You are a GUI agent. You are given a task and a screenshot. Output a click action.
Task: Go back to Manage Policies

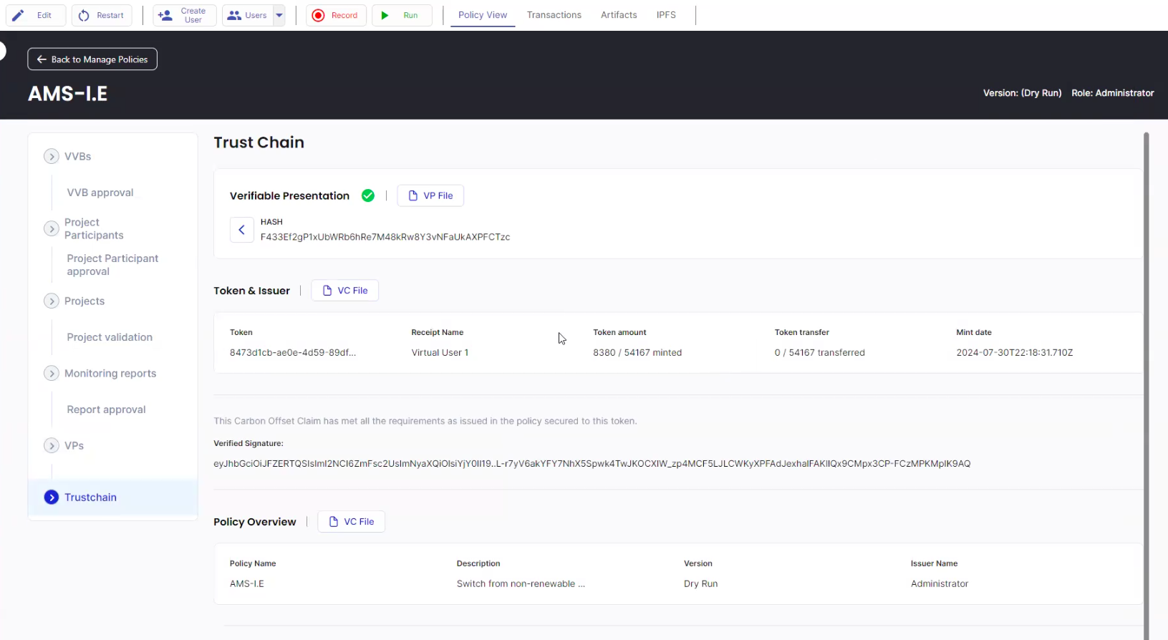point(92,59)
